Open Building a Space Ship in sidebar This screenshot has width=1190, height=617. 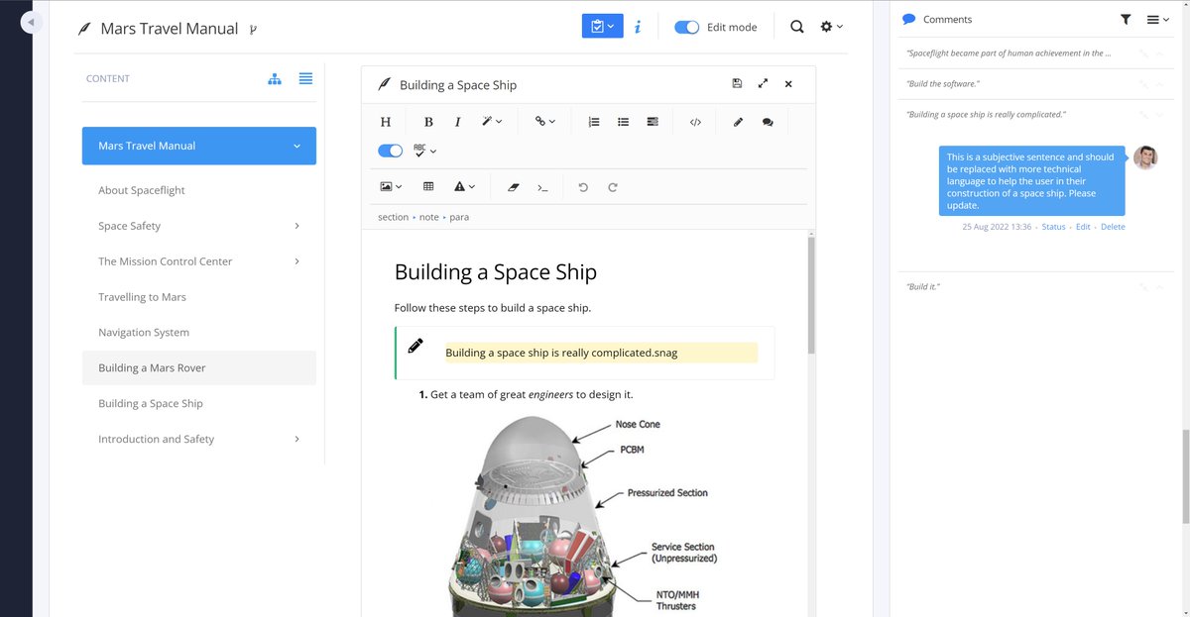(x=151, y=403)
